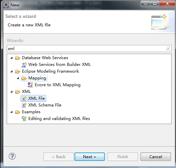The image size is (176, 168).
Task: Collapse the Eclipse Modeling Framework node
Action: [11, 71]
